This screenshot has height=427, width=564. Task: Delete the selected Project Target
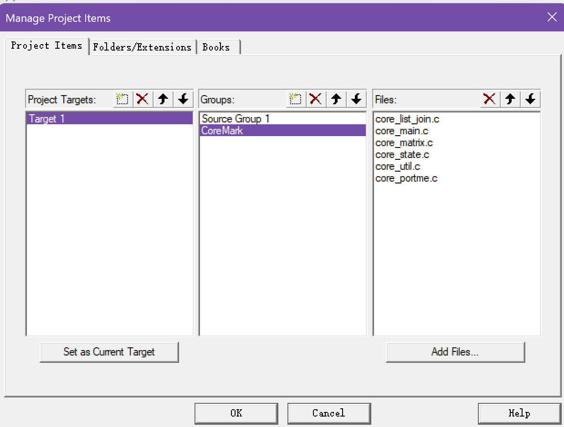click(x=143, y=99)
